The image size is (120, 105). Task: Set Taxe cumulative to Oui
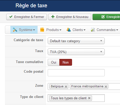click(54, 62)
